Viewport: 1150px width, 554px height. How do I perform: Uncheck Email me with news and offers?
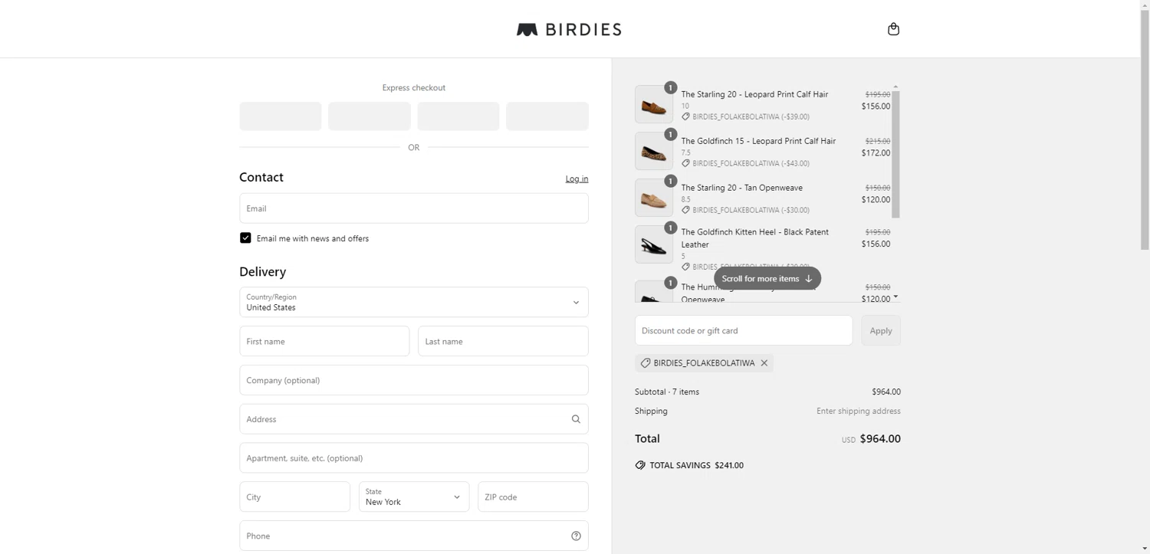tap(245, 238)
